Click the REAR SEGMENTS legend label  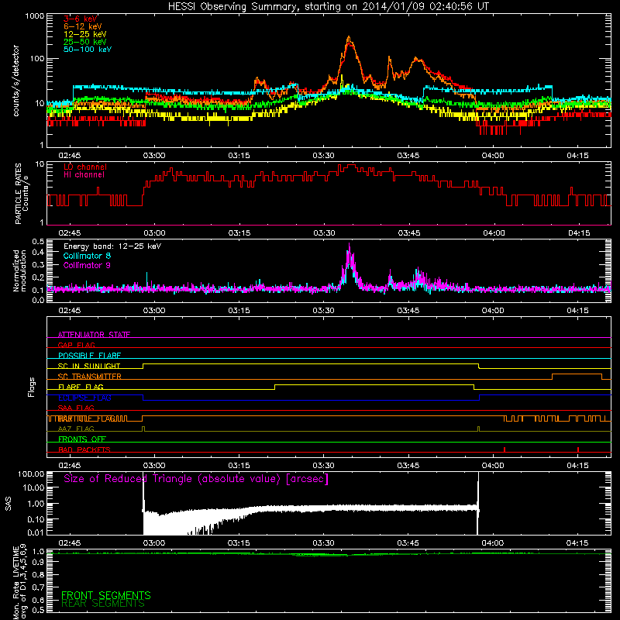click(103, 604)
